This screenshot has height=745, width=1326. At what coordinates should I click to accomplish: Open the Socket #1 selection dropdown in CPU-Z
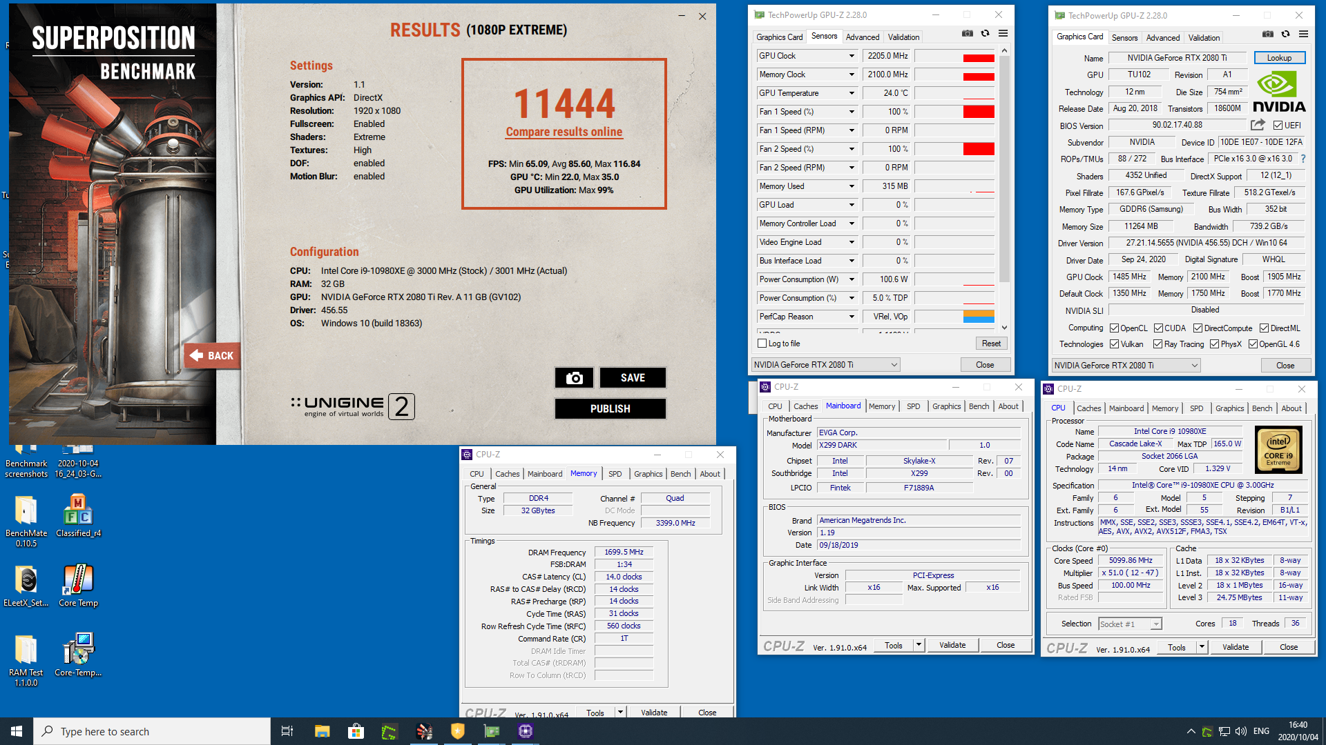[x=1130, y=624]
